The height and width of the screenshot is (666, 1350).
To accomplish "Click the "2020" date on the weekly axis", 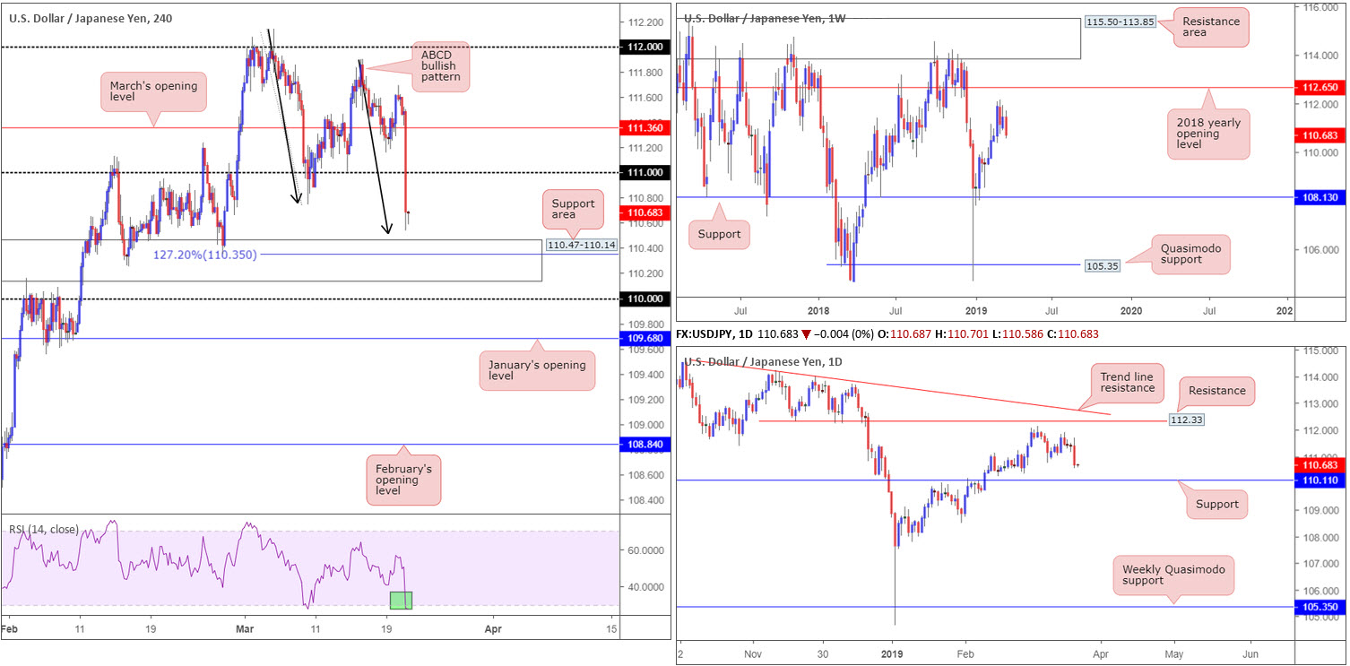I will click(1131, 310).
